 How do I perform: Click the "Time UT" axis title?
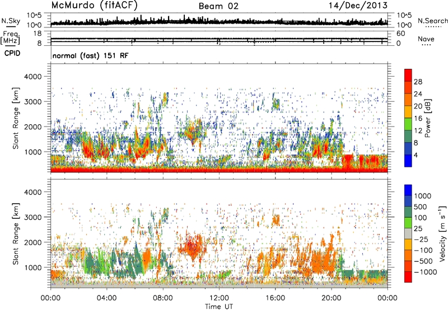coord(219,306)
